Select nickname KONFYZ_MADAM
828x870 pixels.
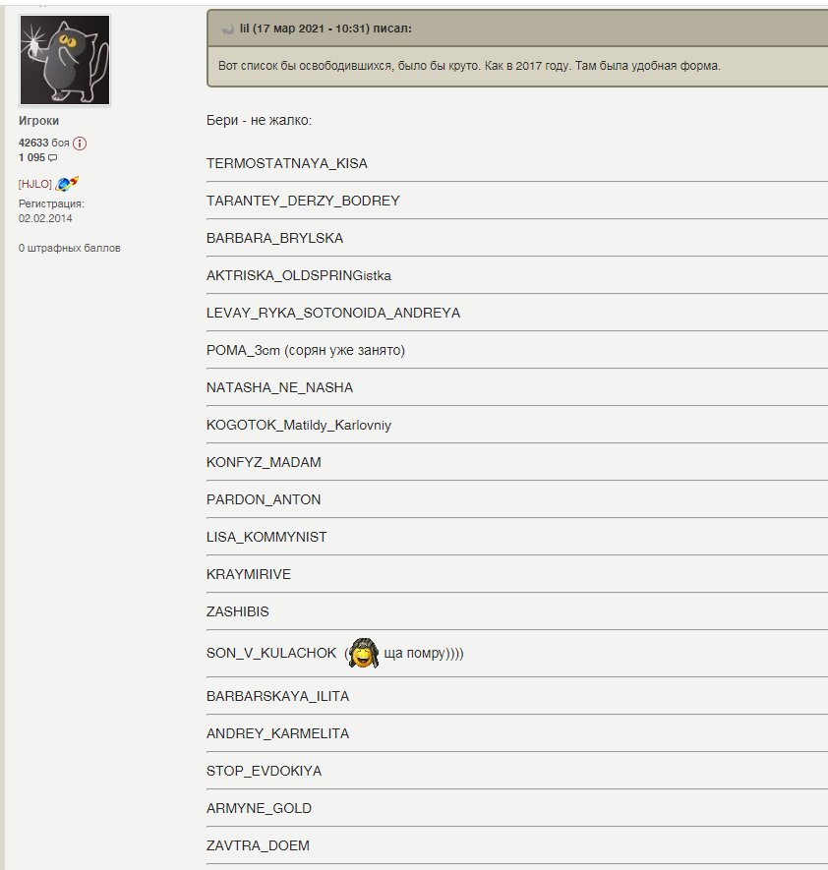264,462
